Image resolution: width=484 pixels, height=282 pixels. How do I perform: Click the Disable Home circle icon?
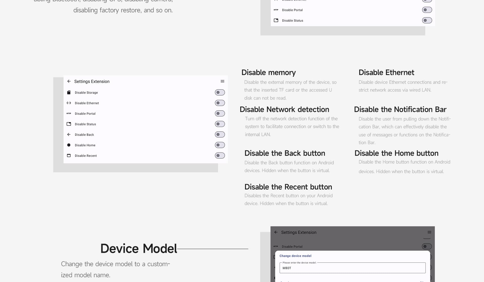69,145
